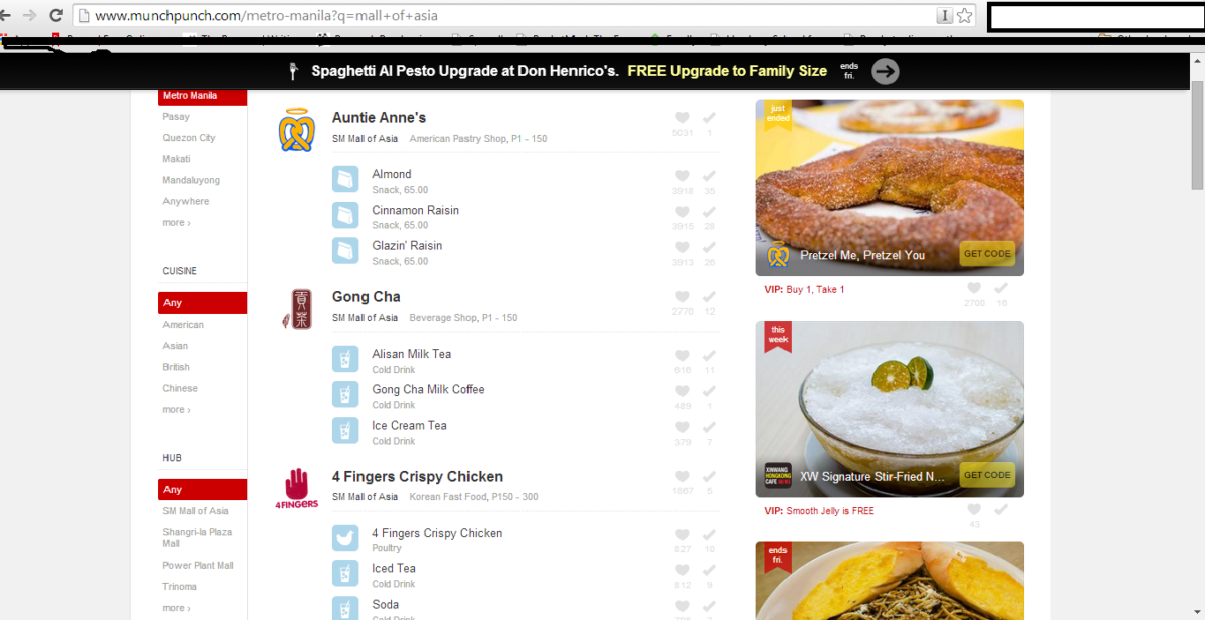Viewport: 1205px width, 620px height.
Task: Toggle the heart on Alisan Milk Tea row
Action: point(682,356)
